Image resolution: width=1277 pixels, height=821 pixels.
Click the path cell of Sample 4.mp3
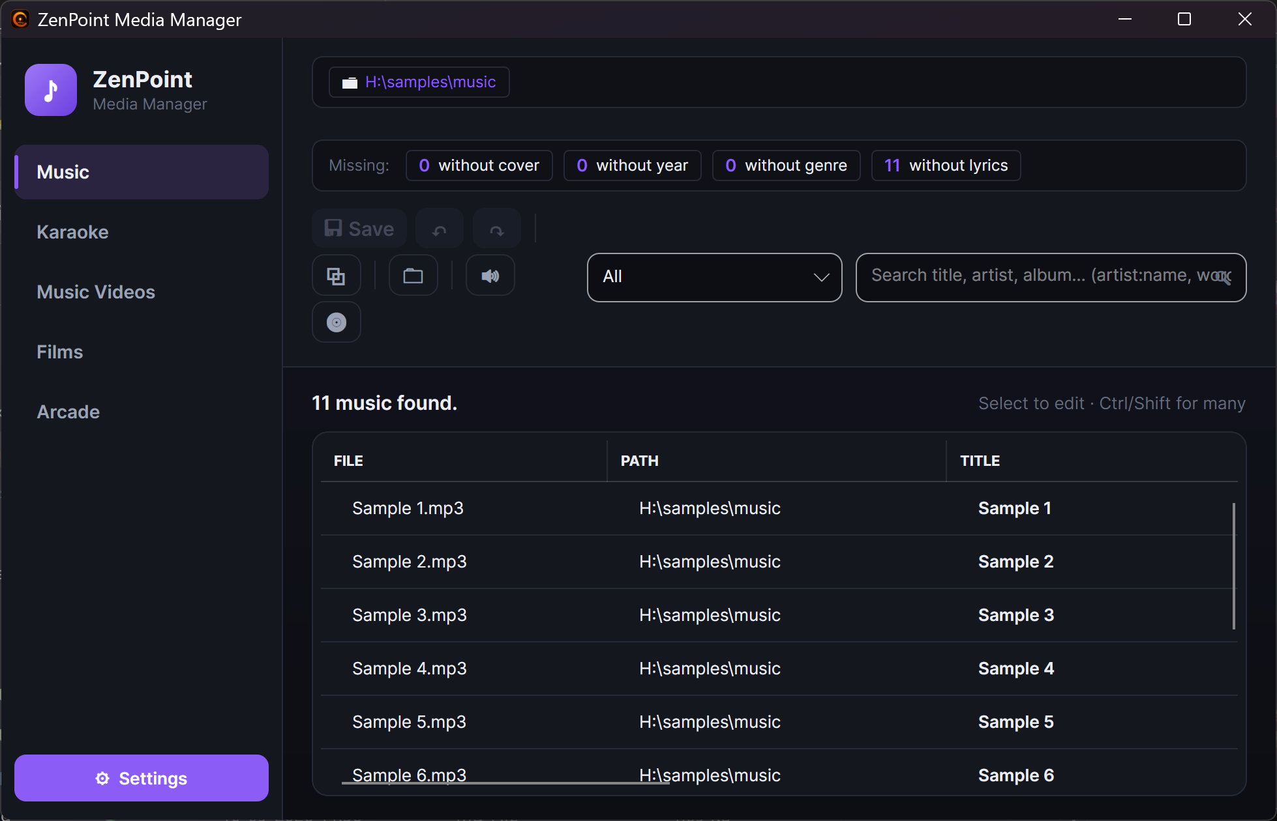pyautogui.click(x=710, y=669)
